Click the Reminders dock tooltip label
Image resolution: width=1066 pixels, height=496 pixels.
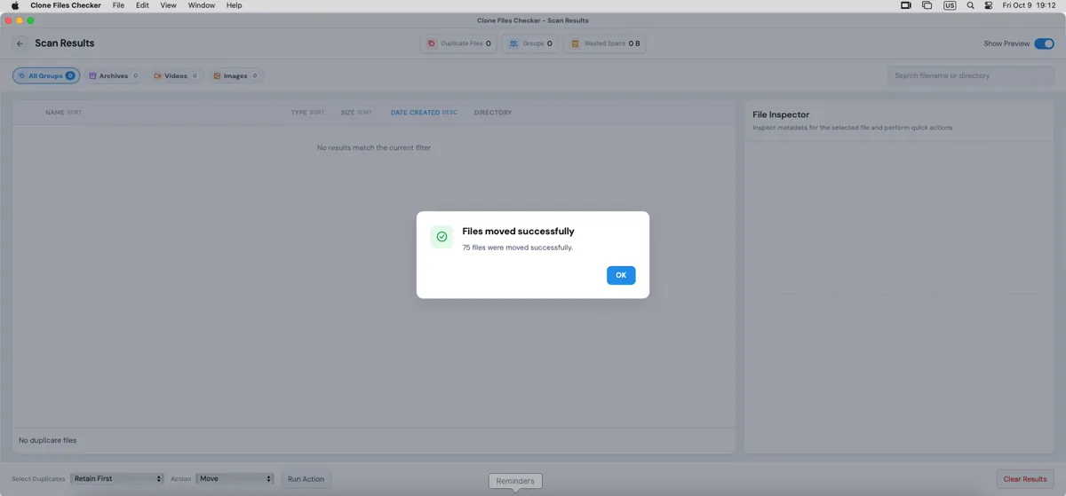(515, 481)
